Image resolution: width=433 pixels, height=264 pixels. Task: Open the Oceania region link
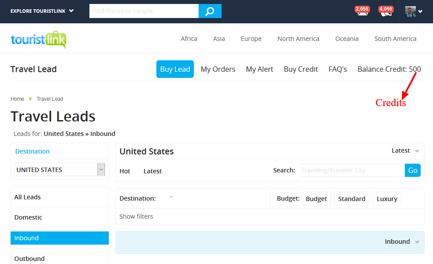coord(347,39)
